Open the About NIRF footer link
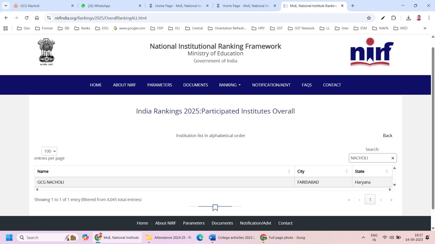The width and height of the screenshot is (435, 244). coord(166,223)
